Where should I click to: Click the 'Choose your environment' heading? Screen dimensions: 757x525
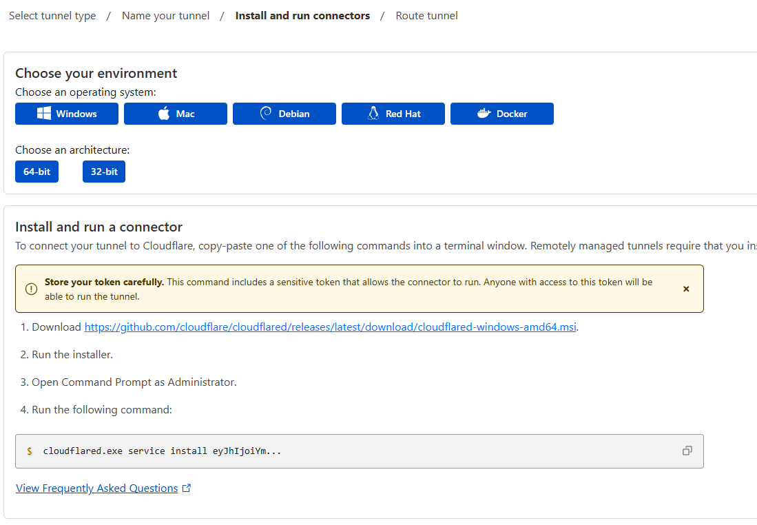tap(96, 73)
